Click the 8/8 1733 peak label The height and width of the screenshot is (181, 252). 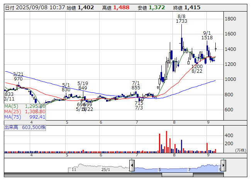pyautogui.click(x=181, y=19)
